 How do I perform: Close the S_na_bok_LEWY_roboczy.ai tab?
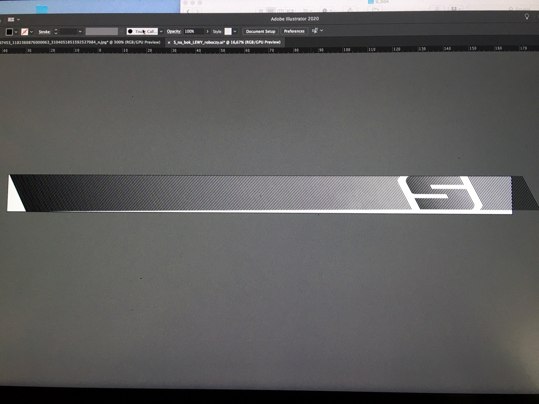pos(169,42)
